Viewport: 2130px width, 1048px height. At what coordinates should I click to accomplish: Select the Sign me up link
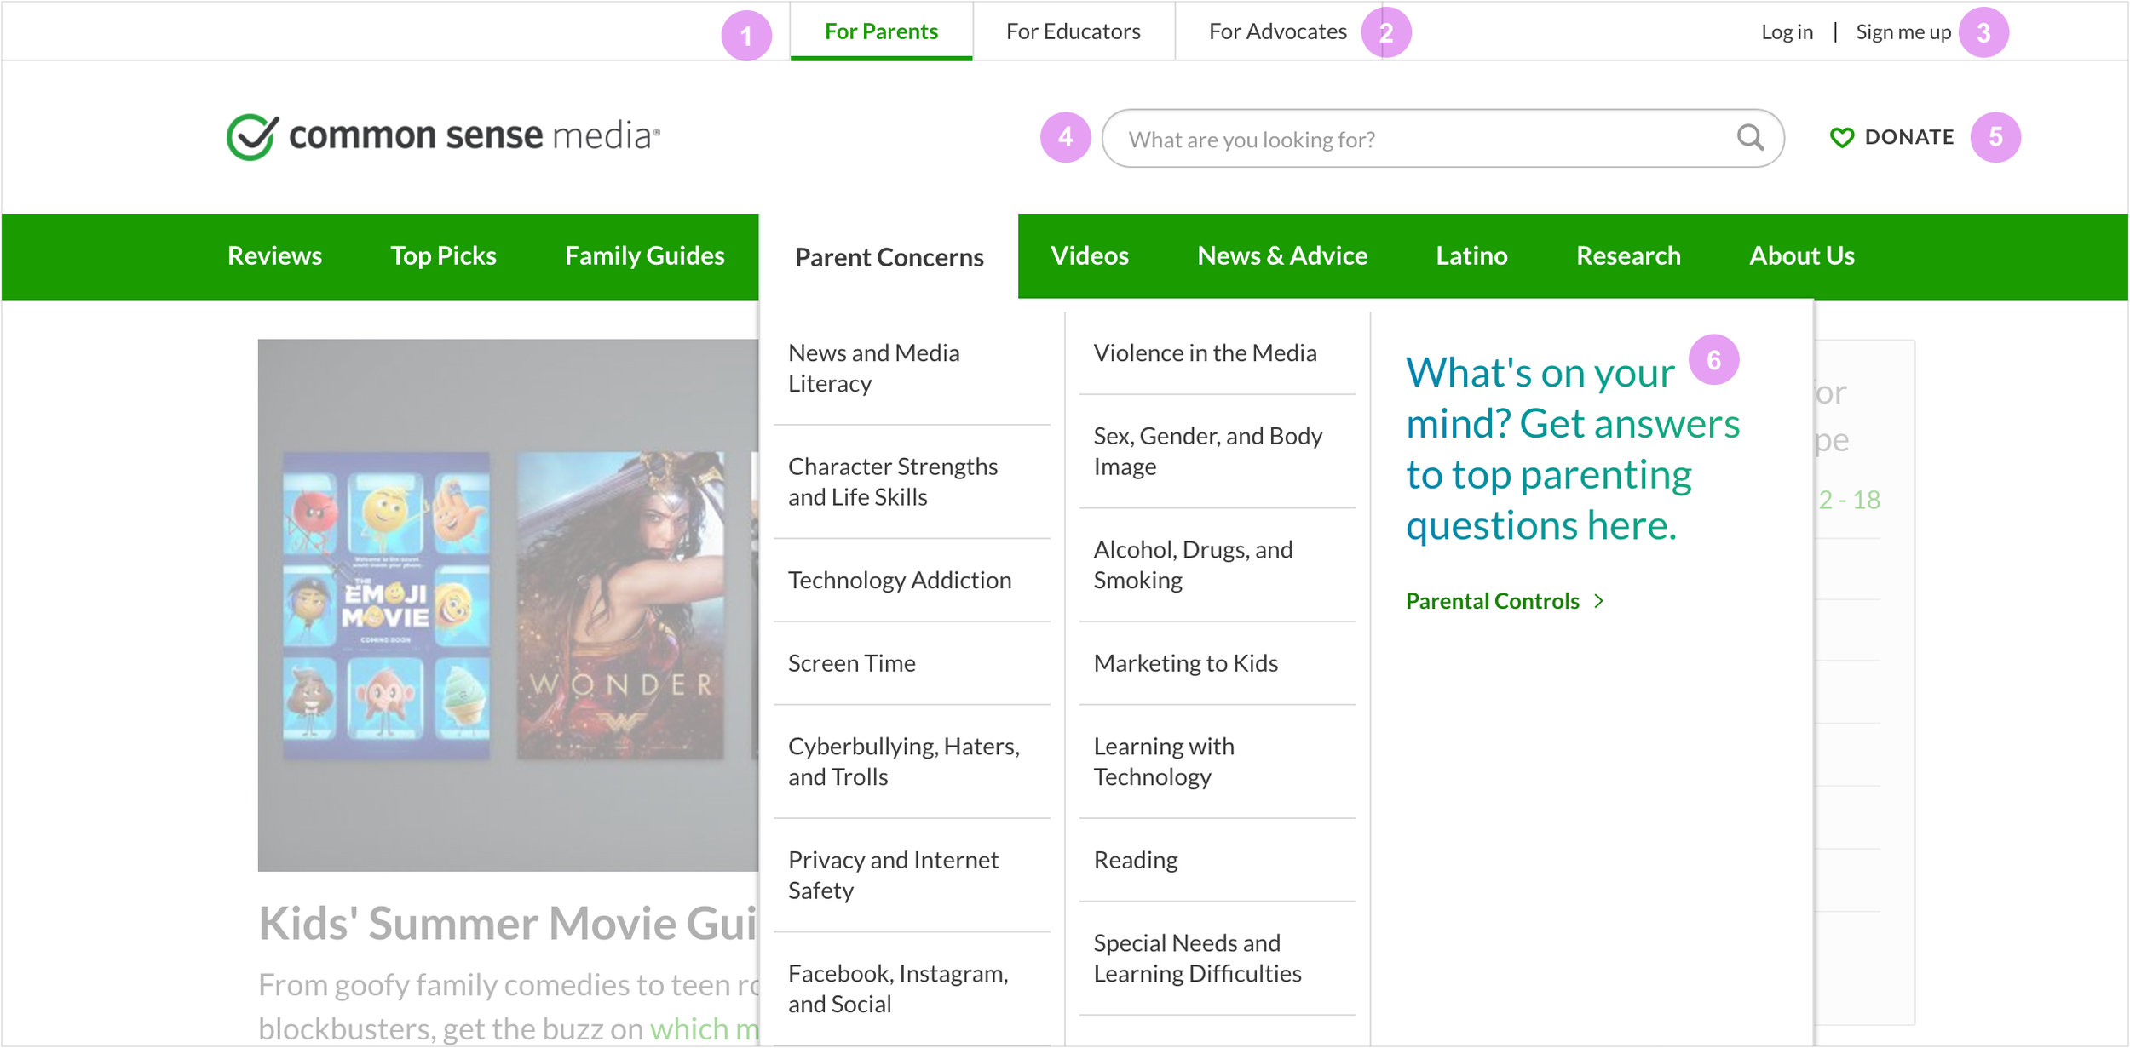[1903, 32]
